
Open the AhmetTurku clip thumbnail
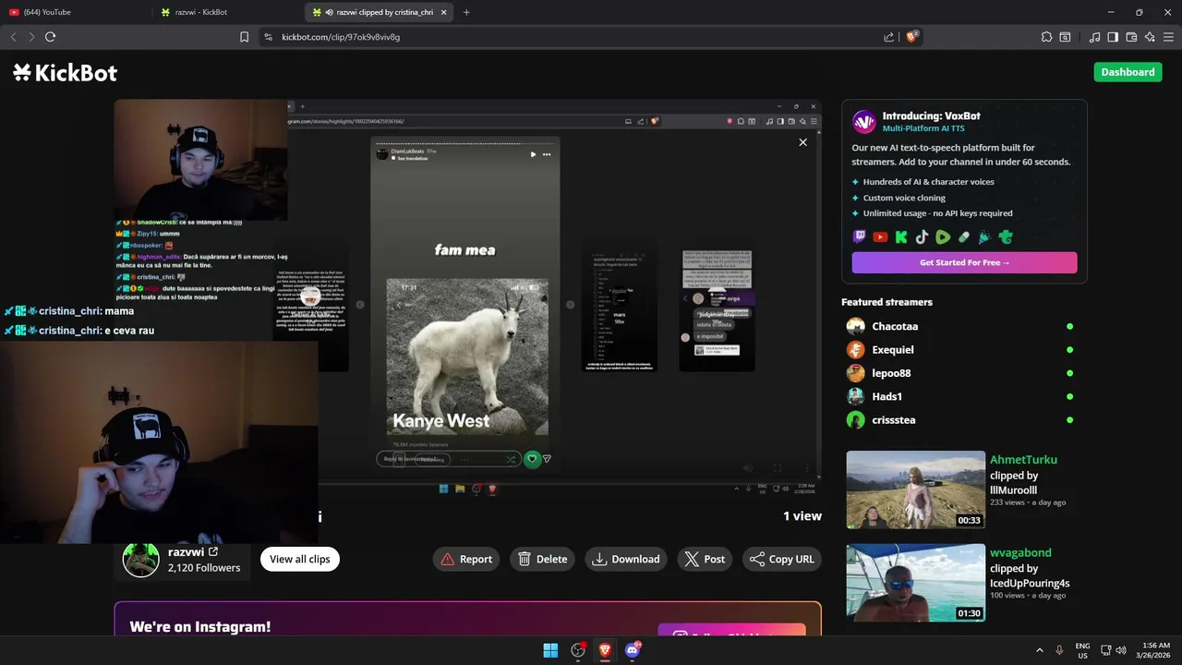pyautogui.click(x=915, y=490)
